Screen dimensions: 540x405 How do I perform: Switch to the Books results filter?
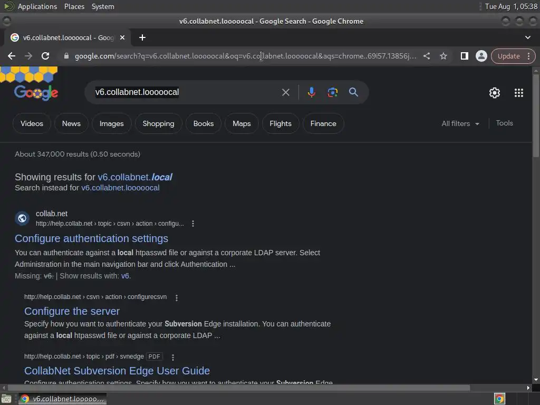pos(204,123)
